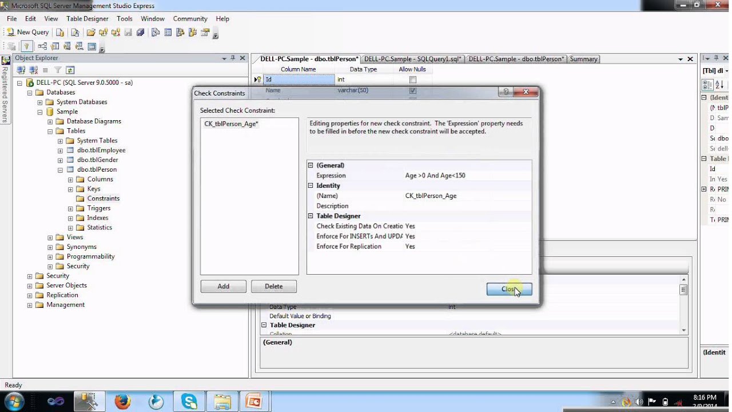Viewport: 732px width, 412px height.
Task: Toggle Allow Nulls checkbox for Id column
Action: (412, 80)
